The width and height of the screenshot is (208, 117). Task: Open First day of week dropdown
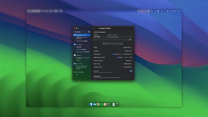tap(129, 61)
